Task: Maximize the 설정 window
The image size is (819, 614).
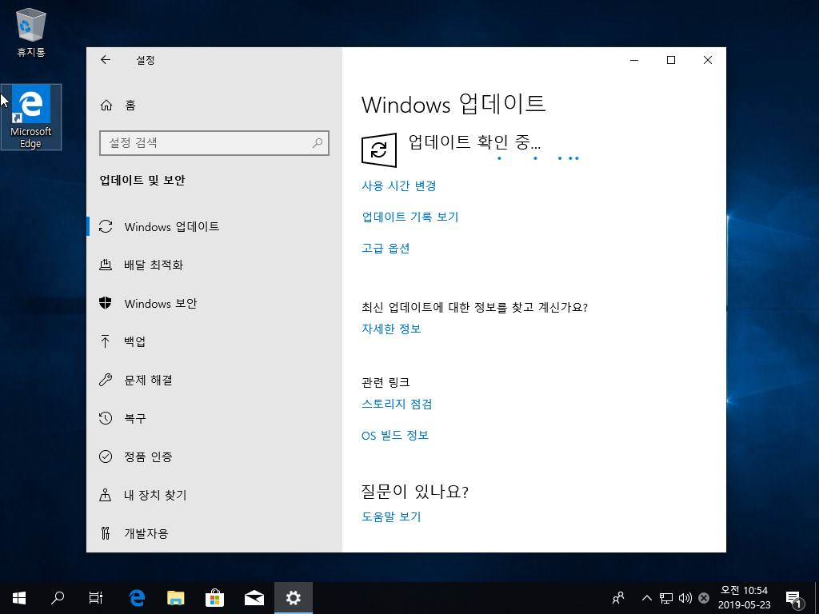Action: 671,60
